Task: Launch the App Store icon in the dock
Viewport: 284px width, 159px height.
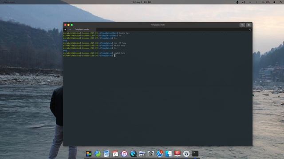Action: click(160, 154)
